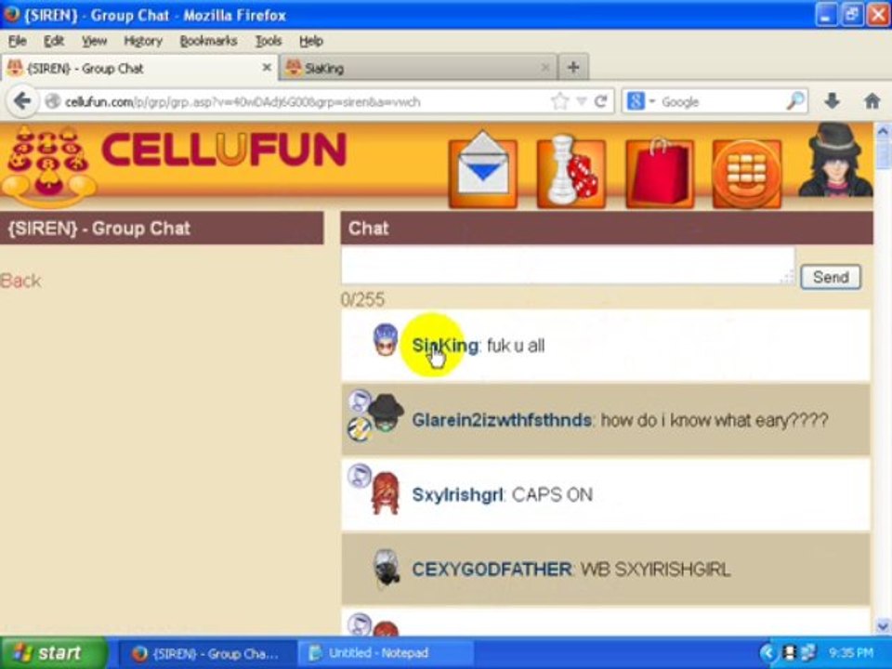Click the site identity globe icon
This screenshot has width=892, height=669.
pyautogui.click(x=52, y=102)
